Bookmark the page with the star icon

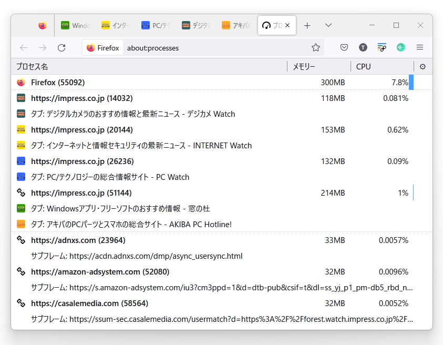[x=315, y=47]
